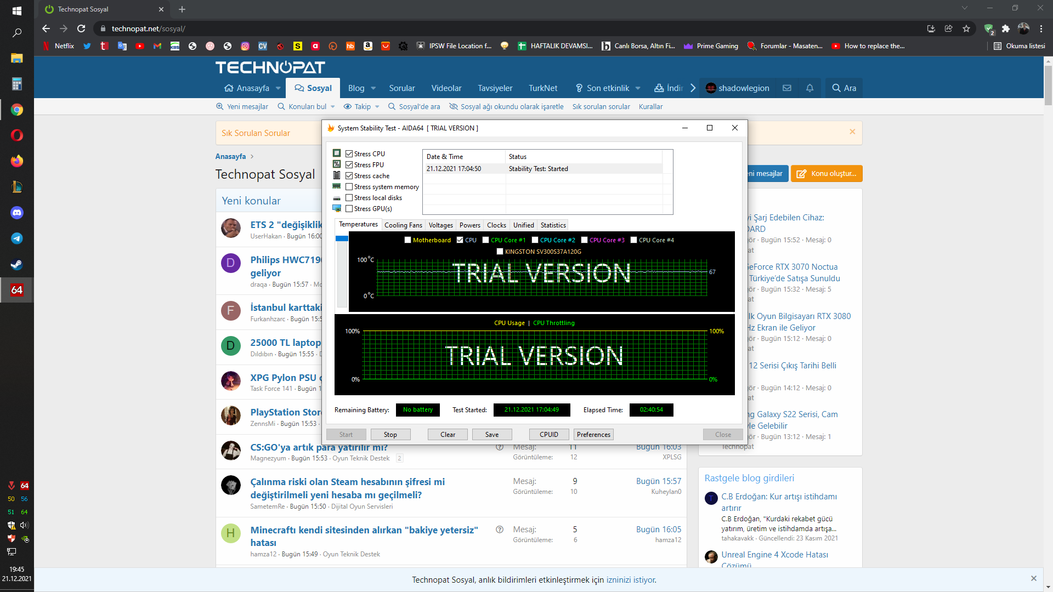Open Steam from the taskbar
Image resolution: width=1053 pixels, height=592 pixels.
point(17,265)
